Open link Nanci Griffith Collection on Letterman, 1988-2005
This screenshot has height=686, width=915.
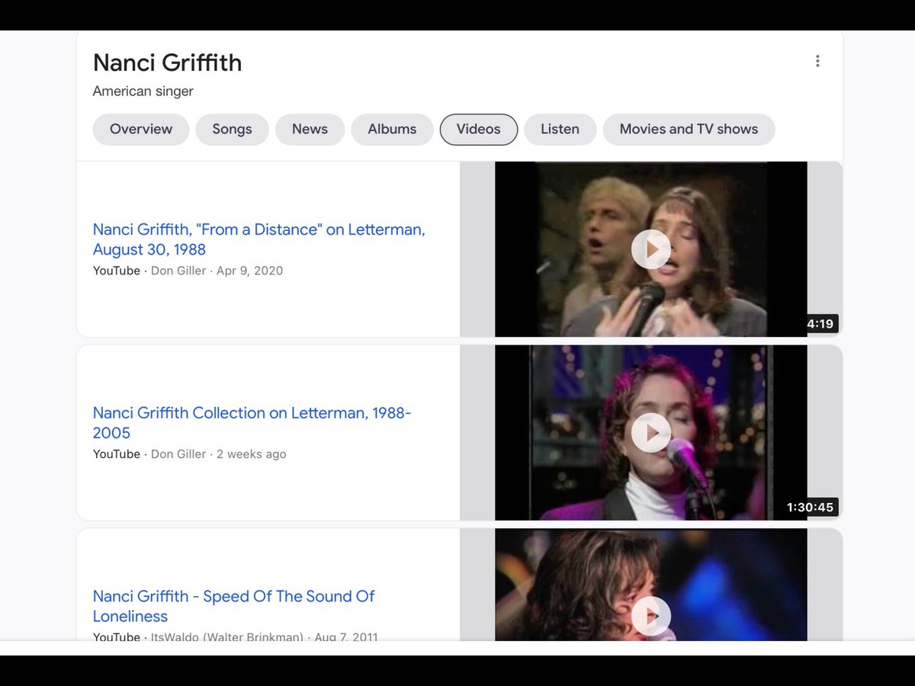252,422
